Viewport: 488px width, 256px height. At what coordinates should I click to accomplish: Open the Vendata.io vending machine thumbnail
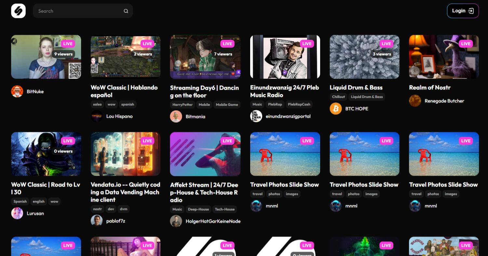click(126, 154)
